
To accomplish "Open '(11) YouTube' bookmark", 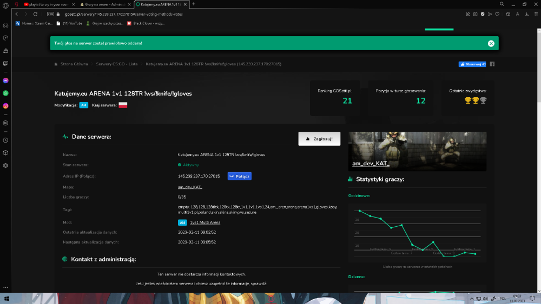I will (x=69, y=23).
